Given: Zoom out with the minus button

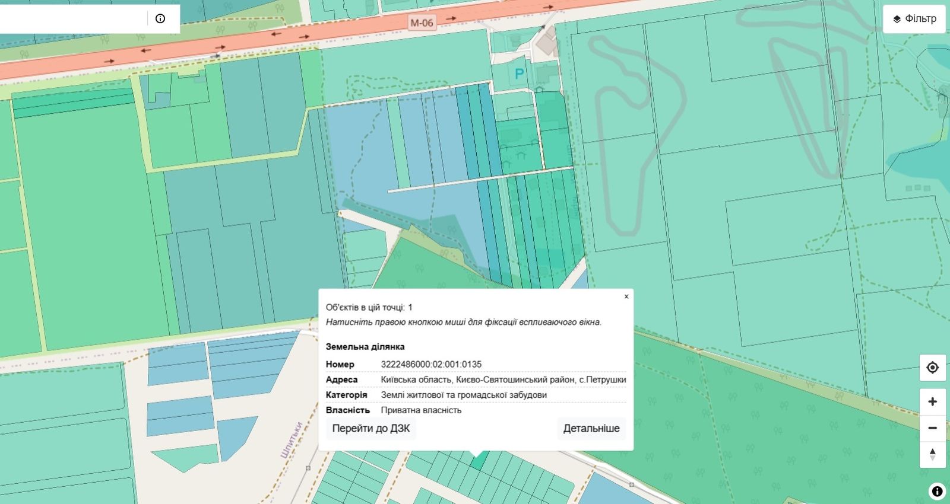Looking at the screenshot, I should (932, 428).
